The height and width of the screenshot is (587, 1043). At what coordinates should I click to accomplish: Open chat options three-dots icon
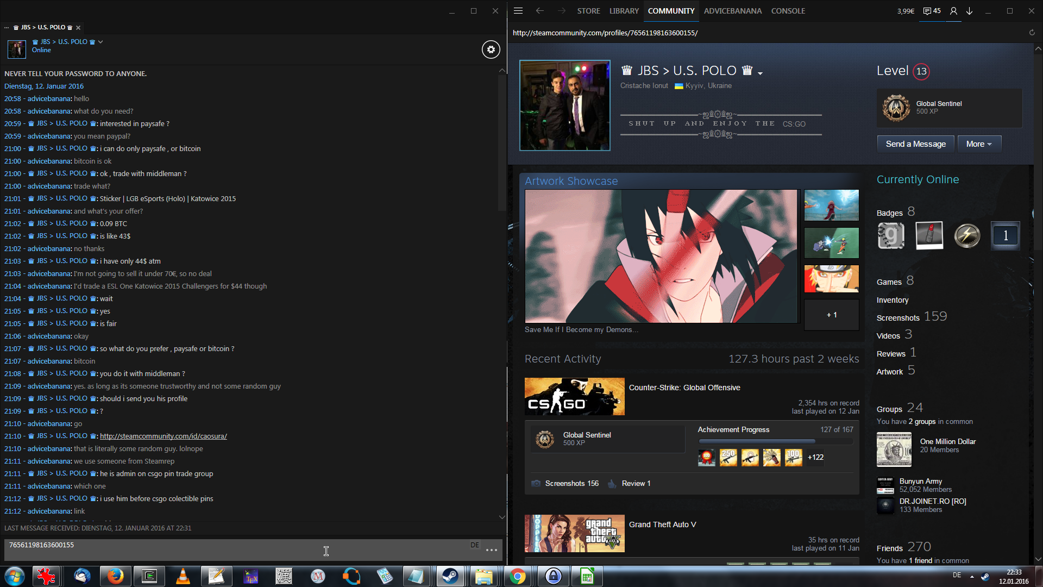point(492,550)
